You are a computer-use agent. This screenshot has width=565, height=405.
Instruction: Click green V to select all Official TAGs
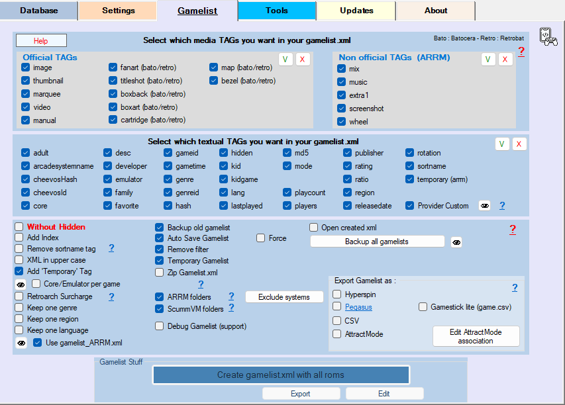click(285, 60)
